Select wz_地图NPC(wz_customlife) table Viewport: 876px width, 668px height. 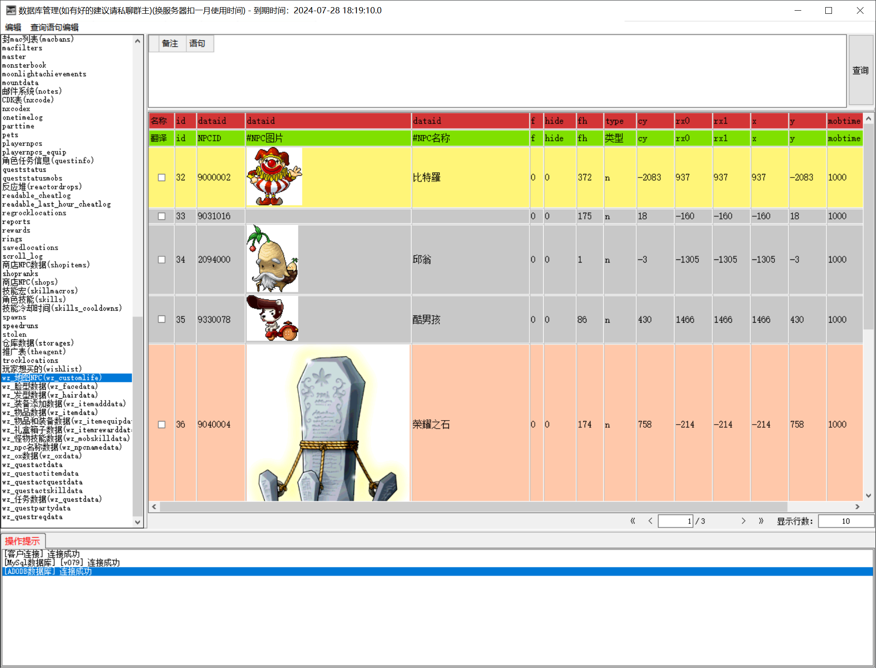pyautogui.click(x=66, y=378)
